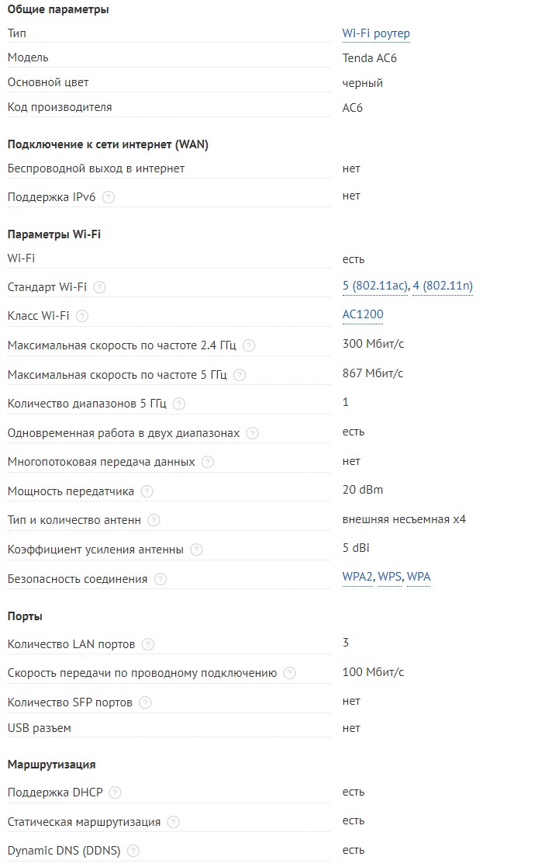Open the AC1200 class link
This screenshot has height=867, width=552.
click(363, 314)
